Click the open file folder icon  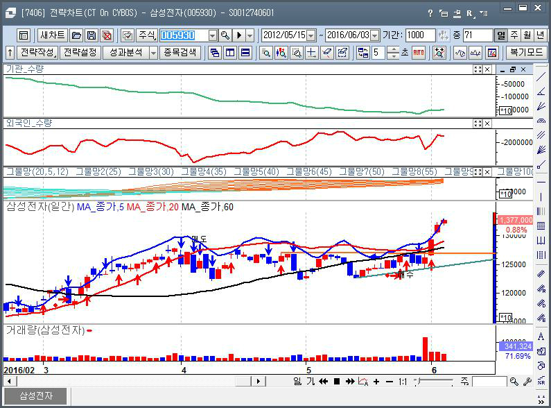[76, 35]
